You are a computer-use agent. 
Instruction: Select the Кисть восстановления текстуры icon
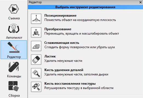pos(36,87)
